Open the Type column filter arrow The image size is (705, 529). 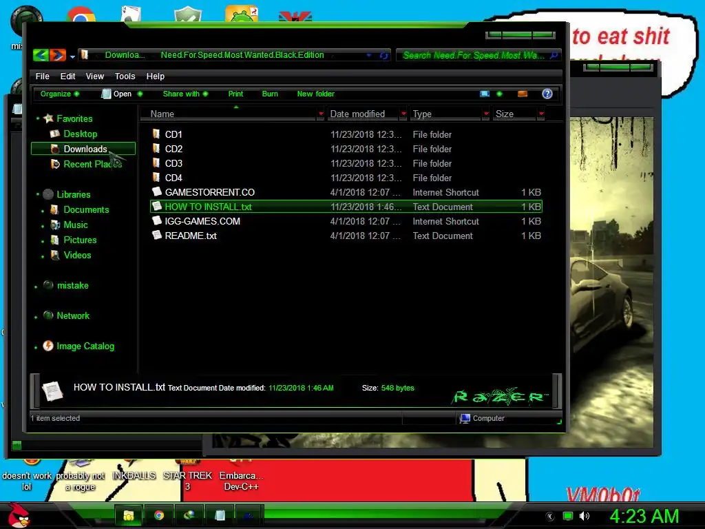tap(486, 114)
